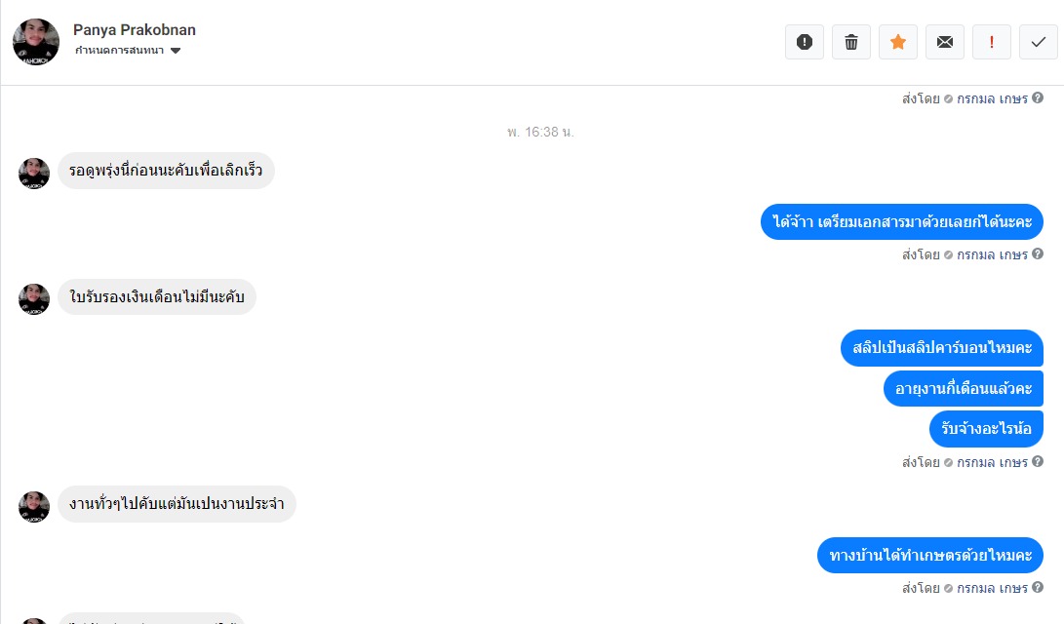Expand the กำหนดการสนทนา label under contact name
This screenshot has height=624, width=1064.
[119, 50]
